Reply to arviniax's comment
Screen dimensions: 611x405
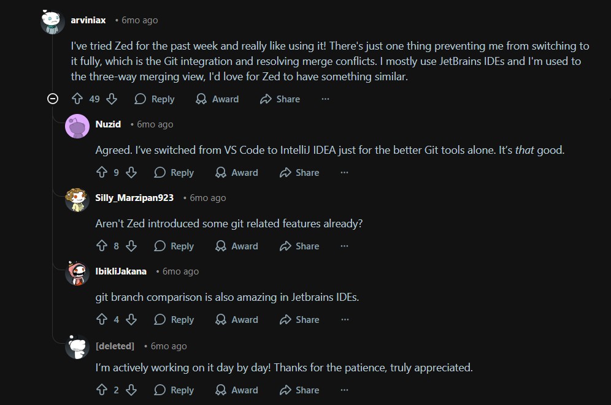155,99
